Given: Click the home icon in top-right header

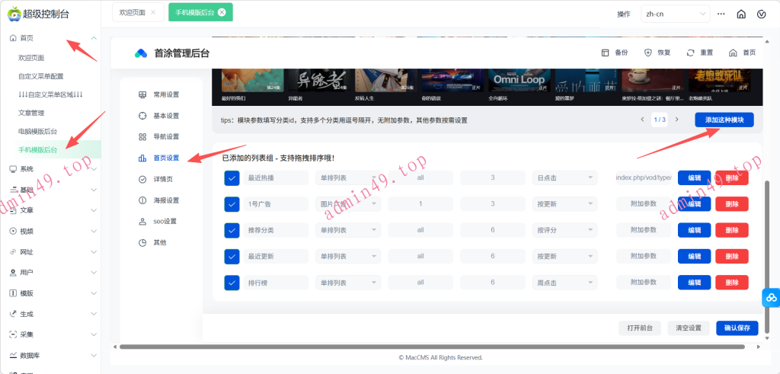Looking at the screenshot, I should (741, 14).
